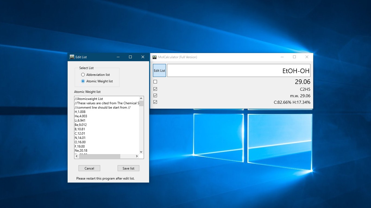This screenshot has width=371, height=208.
Task: Click the line He,4.003 in the list
Action: tap(81, 116)
